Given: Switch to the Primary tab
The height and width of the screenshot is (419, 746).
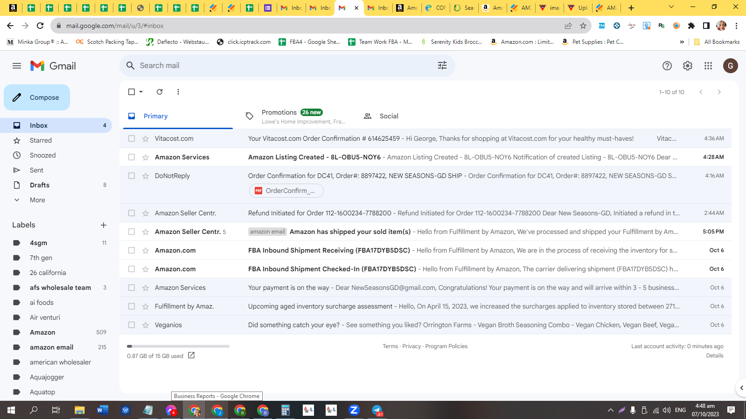Looking at the screenshot, I should click(x=178, y=116).
